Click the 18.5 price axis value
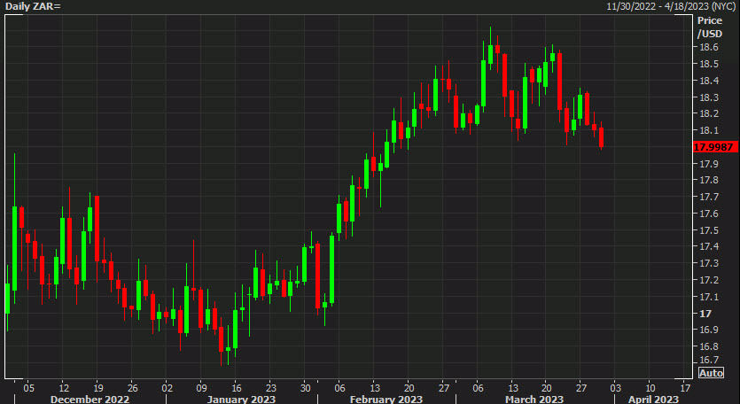This screenshot has height=404, width=740. [707, 64]
